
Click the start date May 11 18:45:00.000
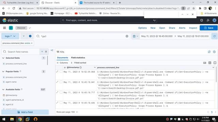[157, 36]
